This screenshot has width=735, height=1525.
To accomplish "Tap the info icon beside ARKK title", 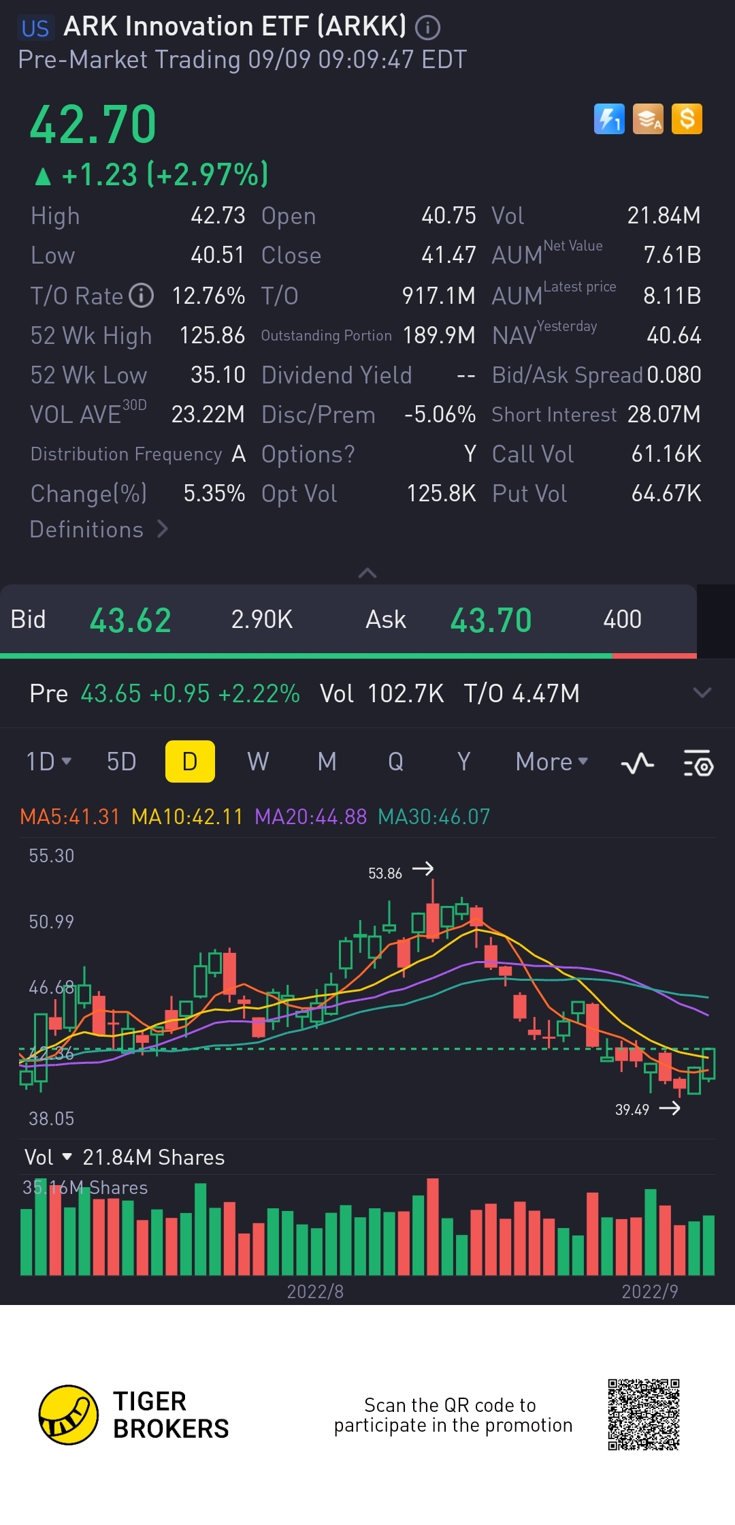I will pos(428,27).
